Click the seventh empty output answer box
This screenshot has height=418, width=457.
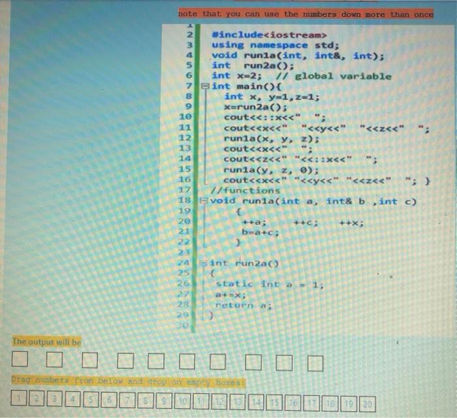pos(217,362)
